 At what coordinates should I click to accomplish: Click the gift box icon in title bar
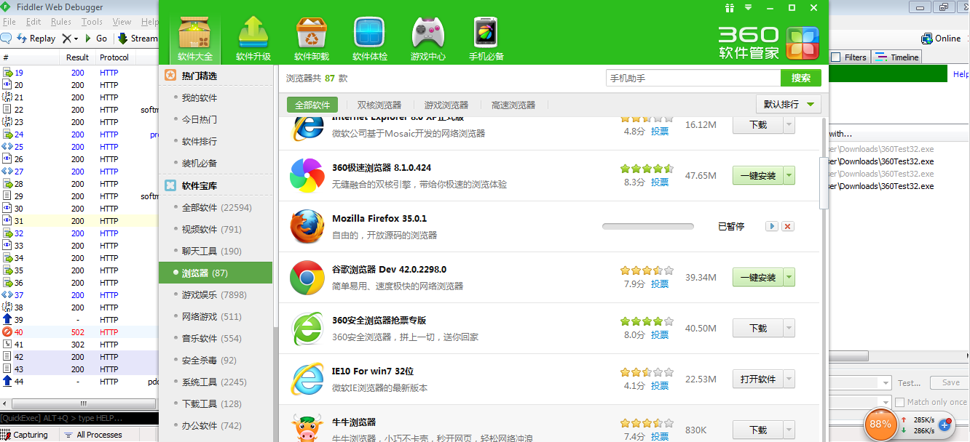coord(730,8)
